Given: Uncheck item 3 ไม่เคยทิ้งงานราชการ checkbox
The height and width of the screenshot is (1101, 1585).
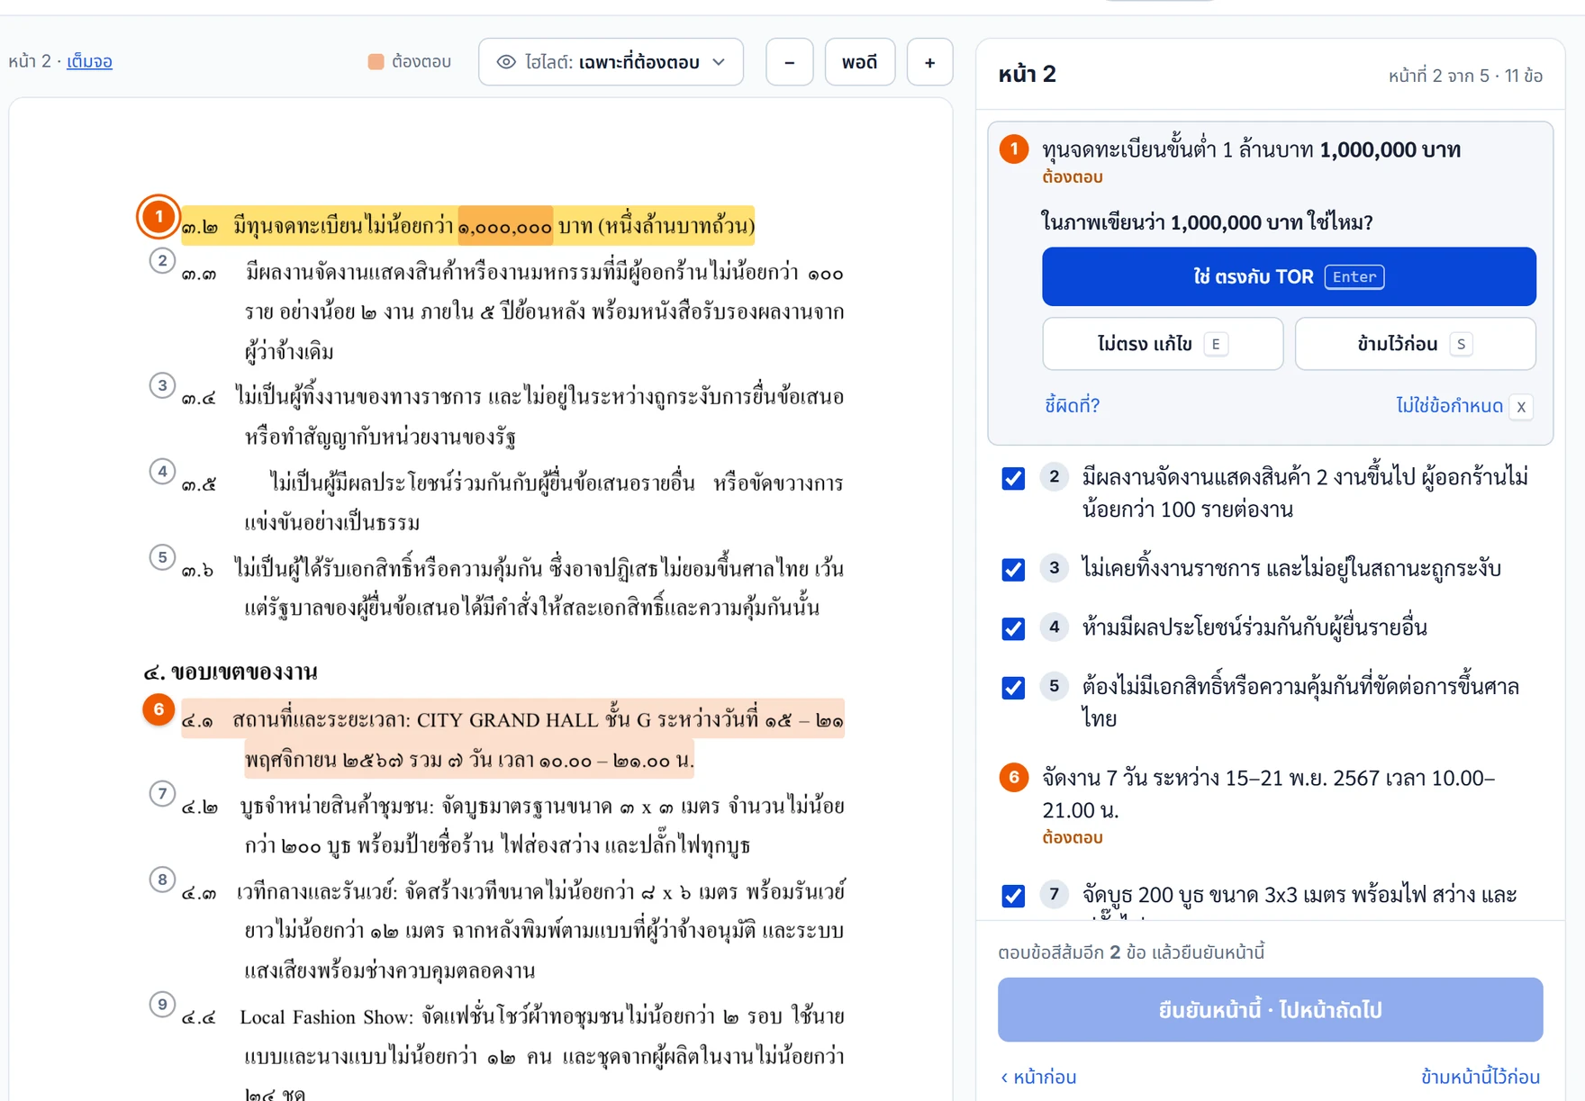Looking at the screenshot, I should coord(1013,569).
